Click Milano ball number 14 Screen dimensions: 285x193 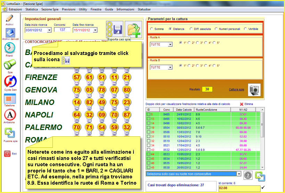click(76, 102)
